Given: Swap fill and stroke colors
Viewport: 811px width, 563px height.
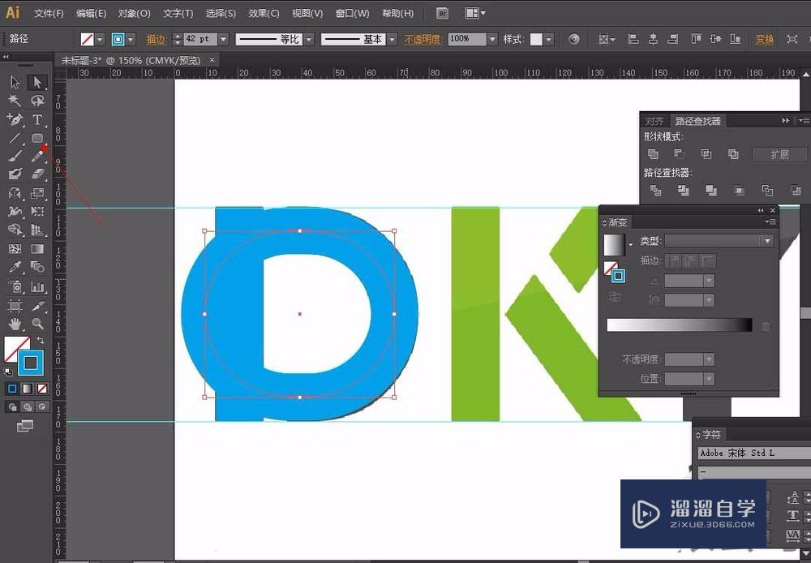Looking at the screenshot, I should coord(41,341).
